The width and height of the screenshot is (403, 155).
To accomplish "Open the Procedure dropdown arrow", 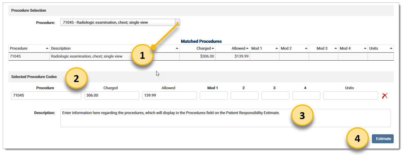I will [177, 22].
